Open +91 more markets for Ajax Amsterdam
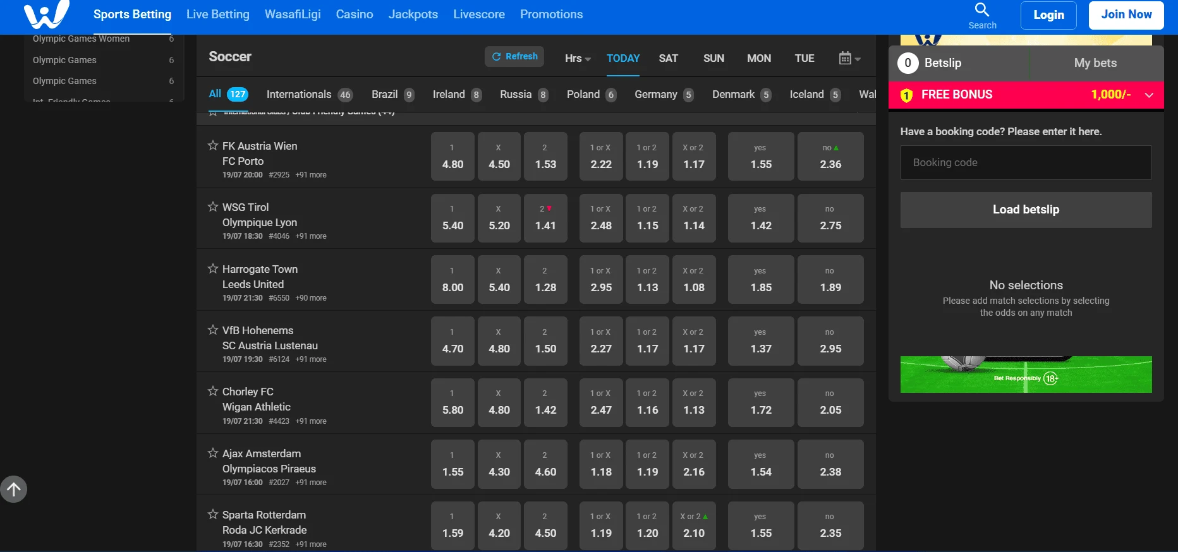 tap(311, 483)
